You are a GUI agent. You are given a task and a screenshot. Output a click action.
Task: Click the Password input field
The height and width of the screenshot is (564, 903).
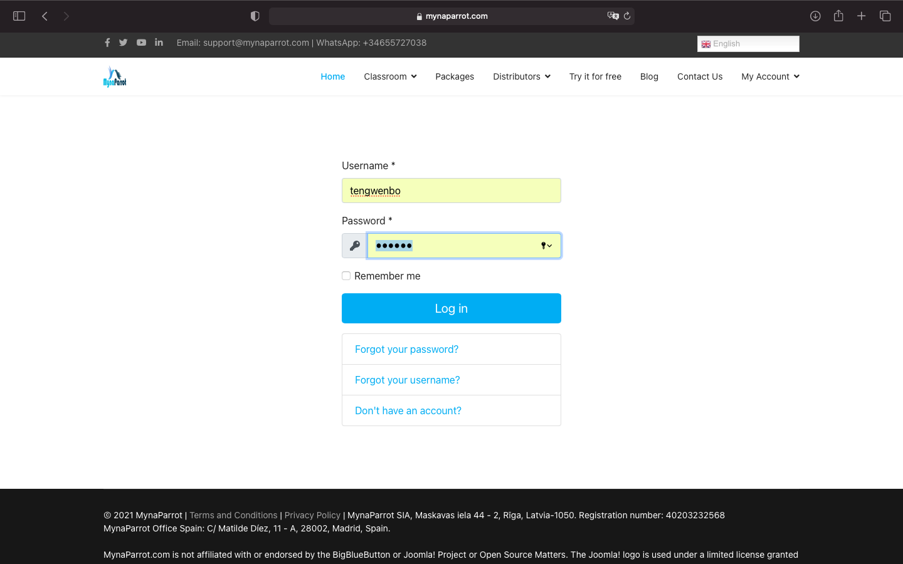coord(464,246)
